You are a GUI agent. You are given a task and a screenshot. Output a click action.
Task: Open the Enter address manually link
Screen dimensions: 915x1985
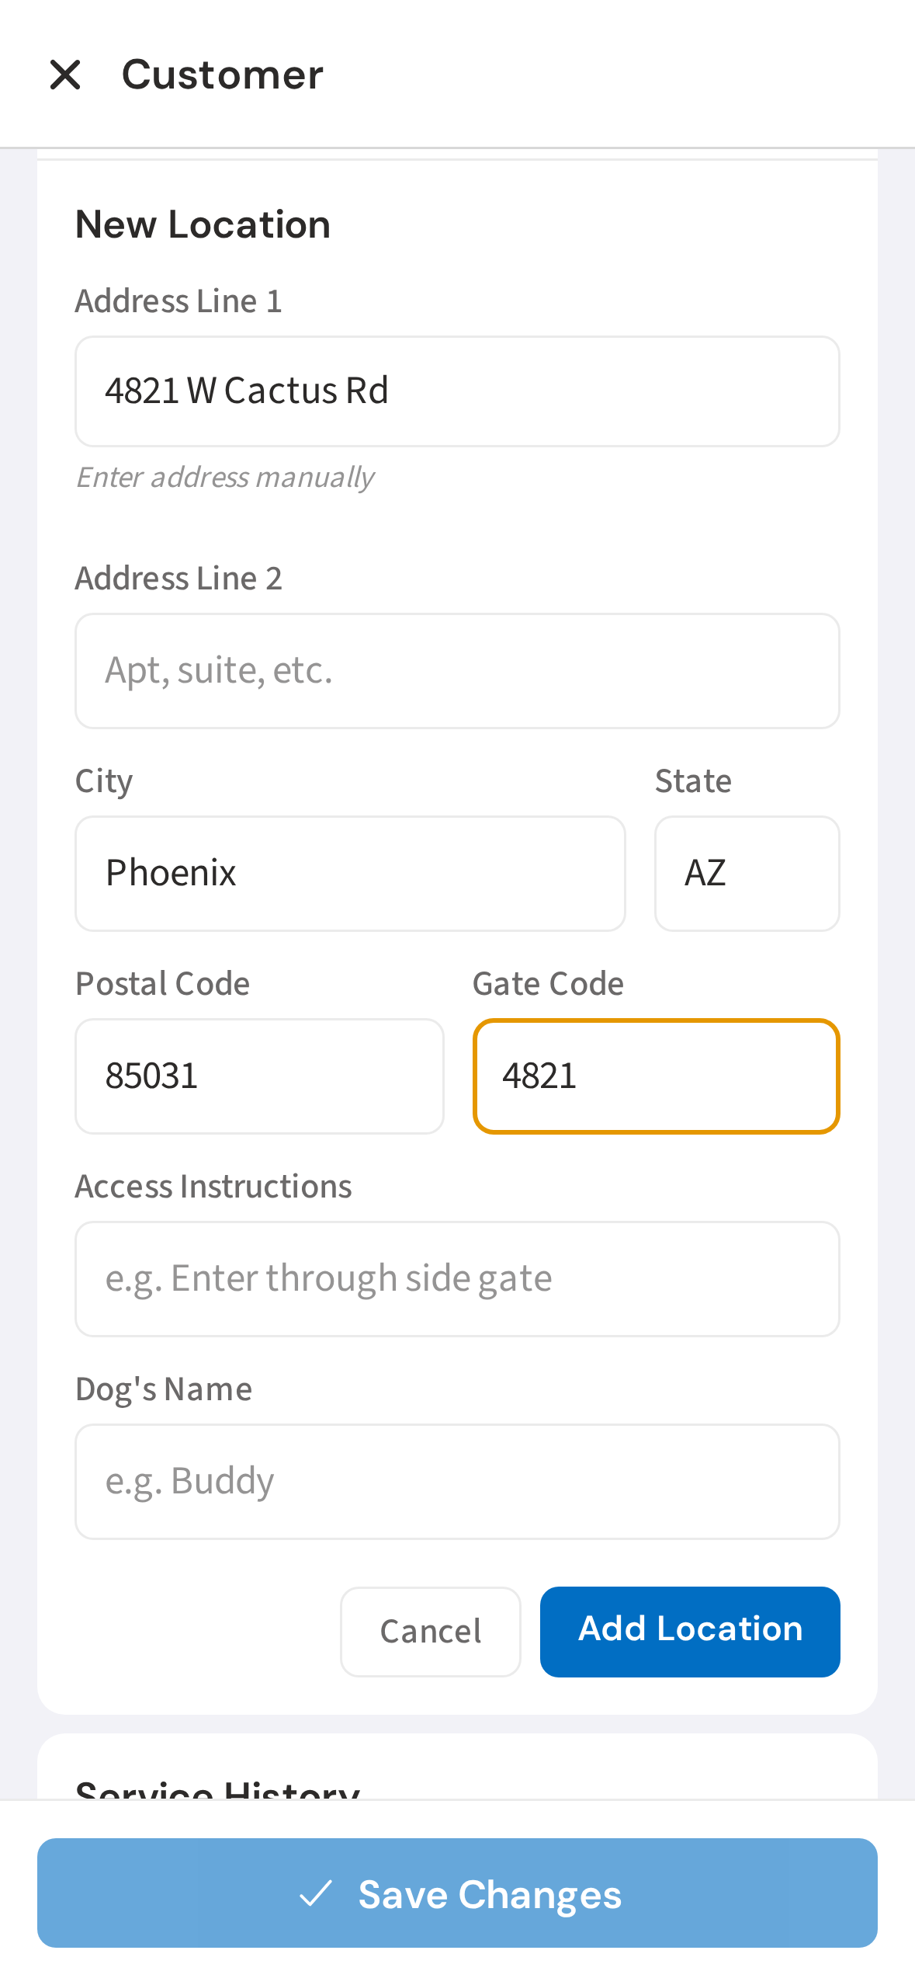coord(224,477)
